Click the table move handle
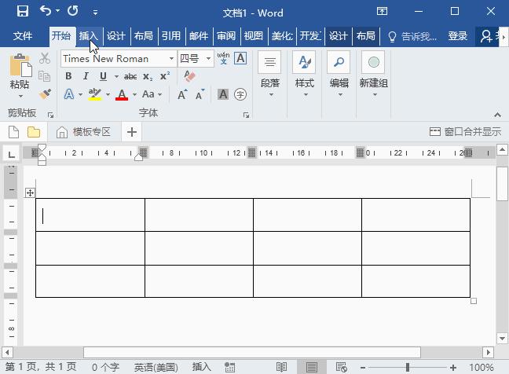 [30, 192]
